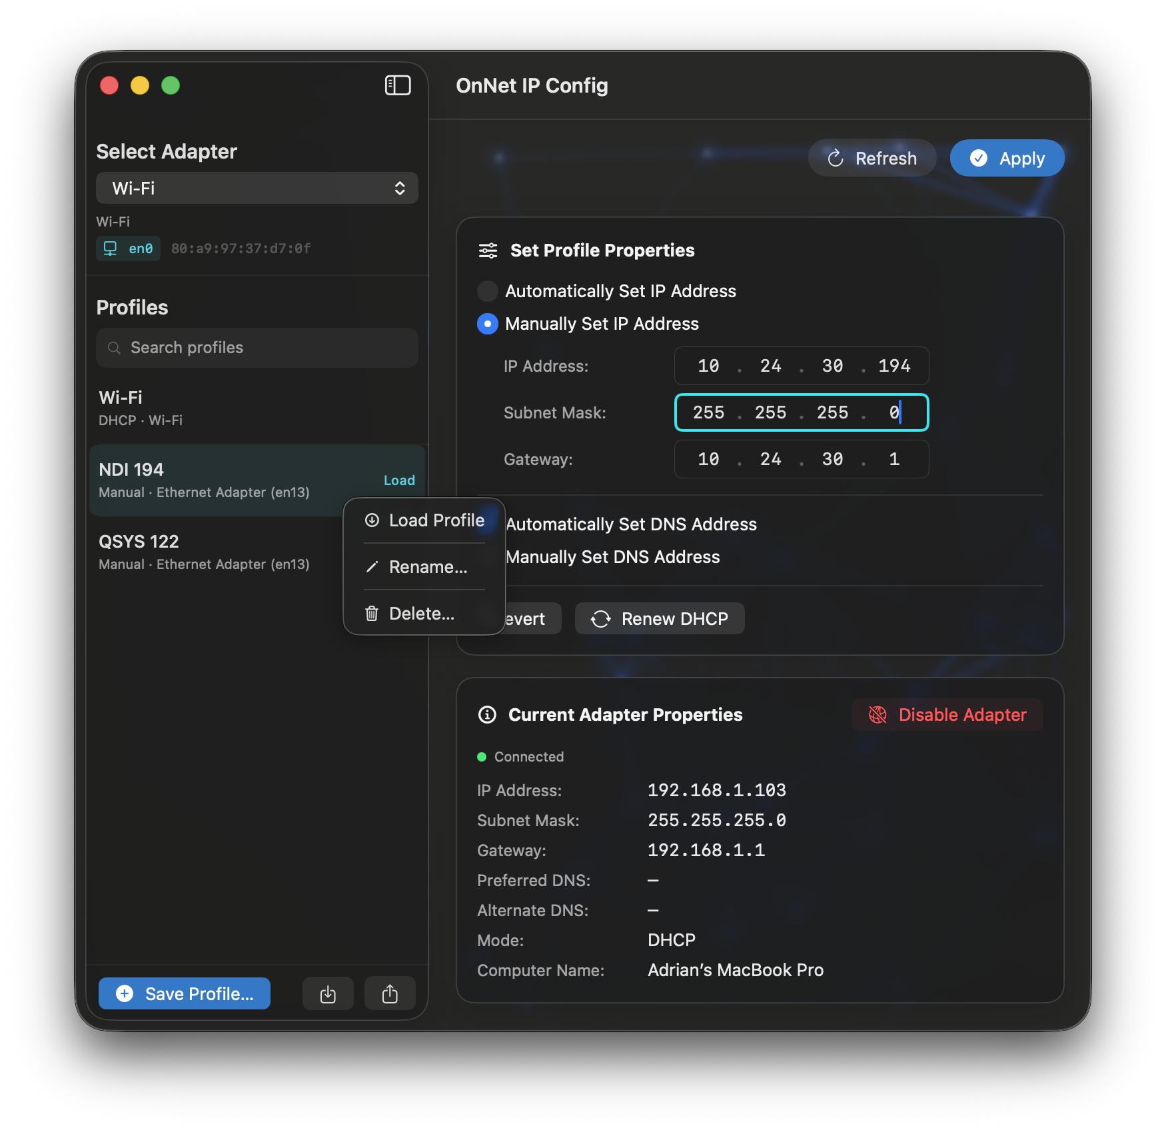Choose Load Profile from context menu
1166x1130 pixels.
(424, 520)
